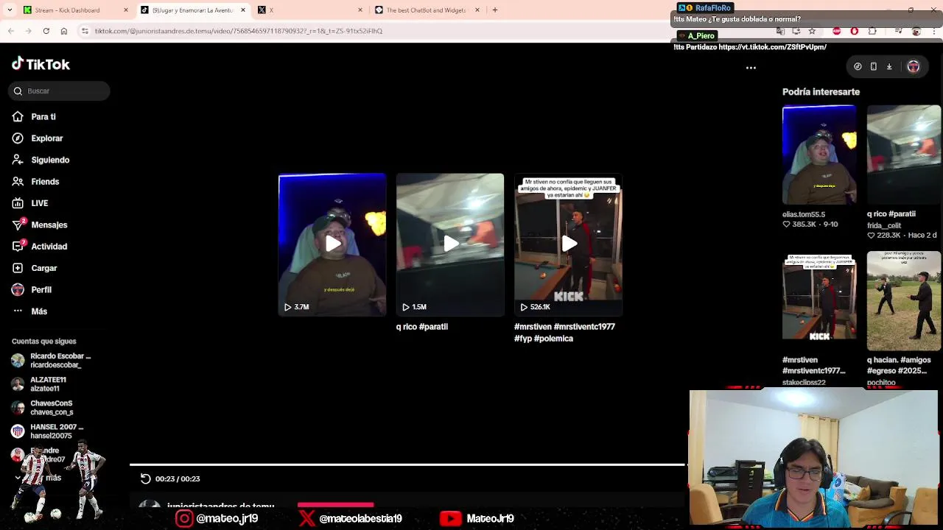
Task: Go forward in the browser
Action: click(x=28, y=31)
